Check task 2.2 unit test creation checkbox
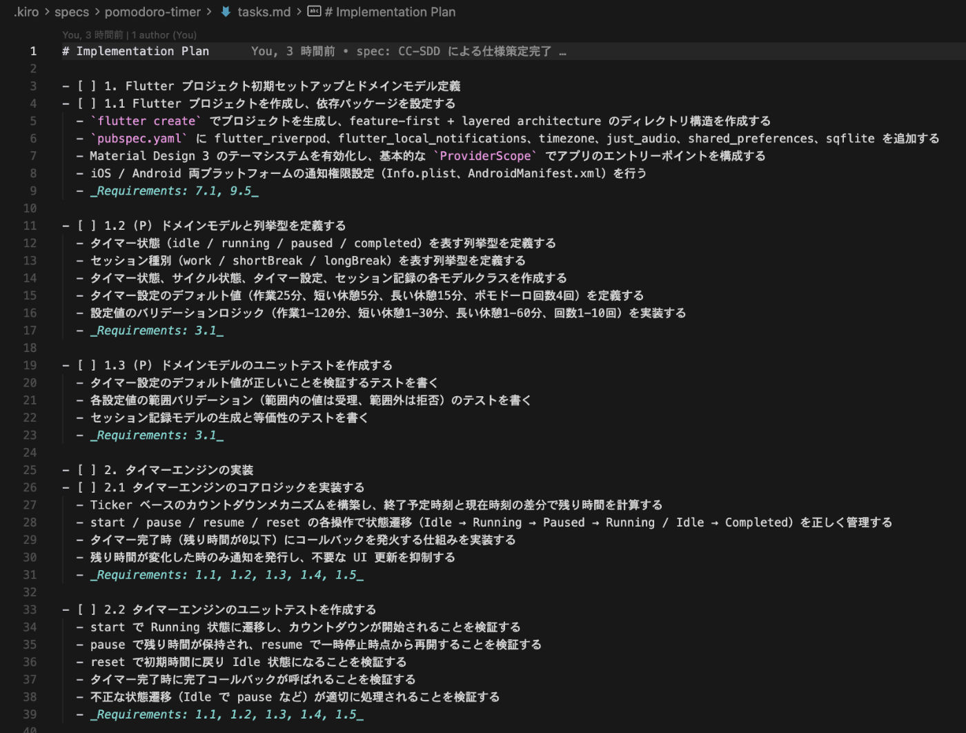The height and width of the screenshot is (733, 966). [86, 609]
